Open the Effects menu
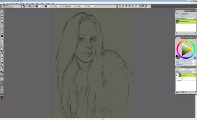Viewport: 197px width, 120px height. pyautogui.click(x=37, y=3)
